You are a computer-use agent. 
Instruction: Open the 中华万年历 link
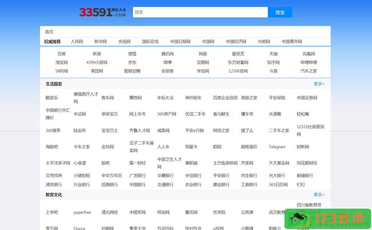(112, 176)
